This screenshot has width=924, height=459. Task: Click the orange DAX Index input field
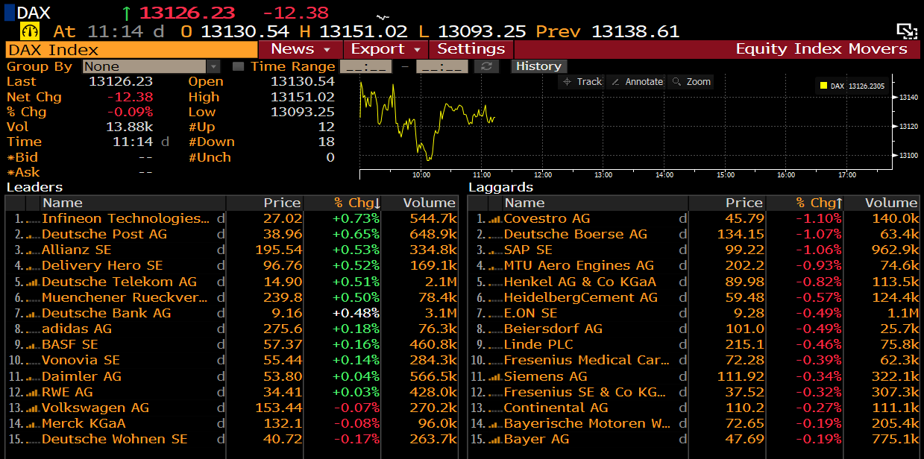pyautogui.click(x=131, y=49)
